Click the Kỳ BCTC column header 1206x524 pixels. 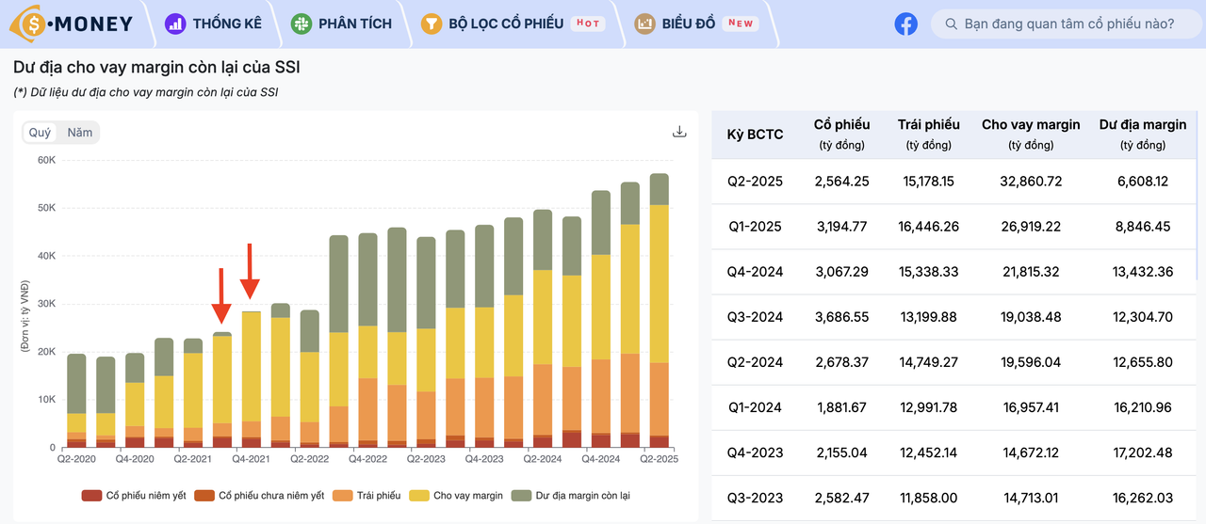[x=755, y=135]
